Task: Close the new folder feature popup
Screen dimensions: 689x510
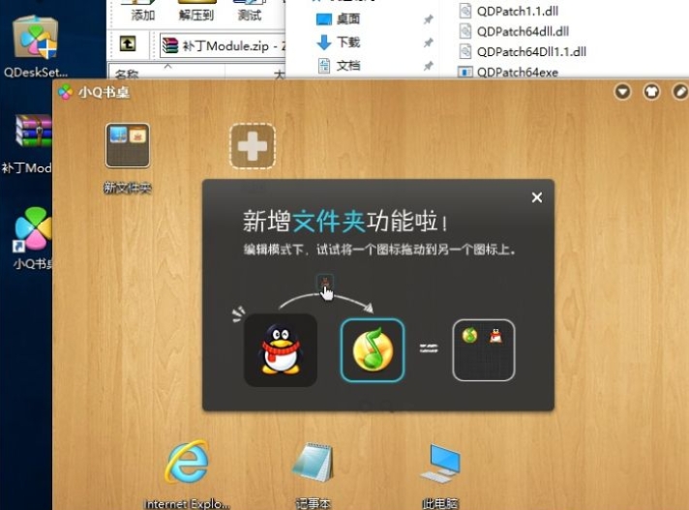Action: pos(536,197)
